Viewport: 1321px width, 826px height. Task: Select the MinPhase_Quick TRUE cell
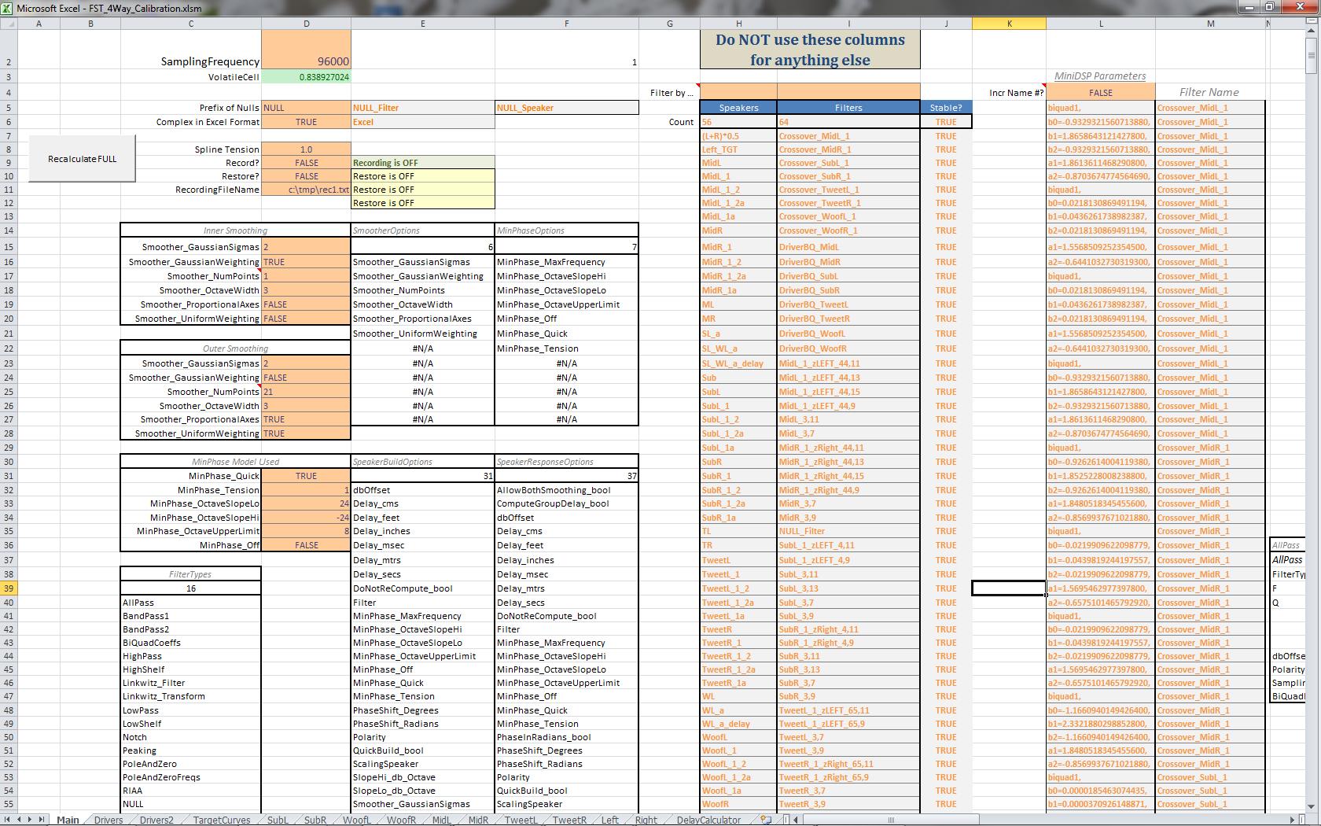point(307,476)
